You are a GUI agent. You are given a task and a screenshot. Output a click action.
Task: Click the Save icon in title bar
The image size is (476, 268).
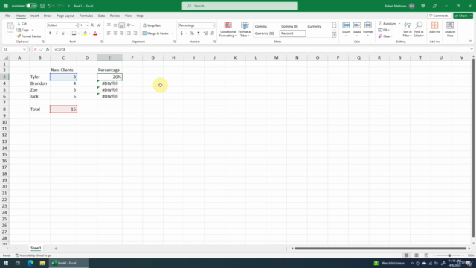[x=42, y=6]
